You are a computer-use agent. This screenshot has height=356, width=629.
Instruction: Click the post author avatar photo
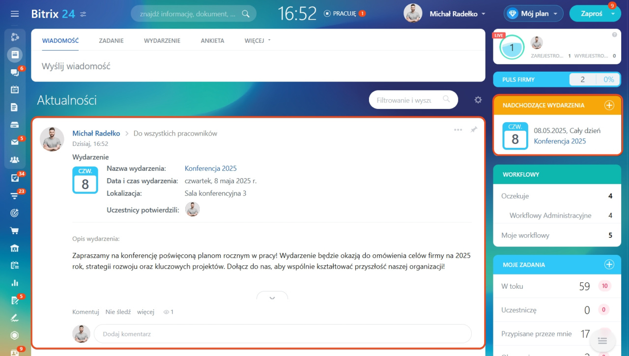click(x=52, y=139)
